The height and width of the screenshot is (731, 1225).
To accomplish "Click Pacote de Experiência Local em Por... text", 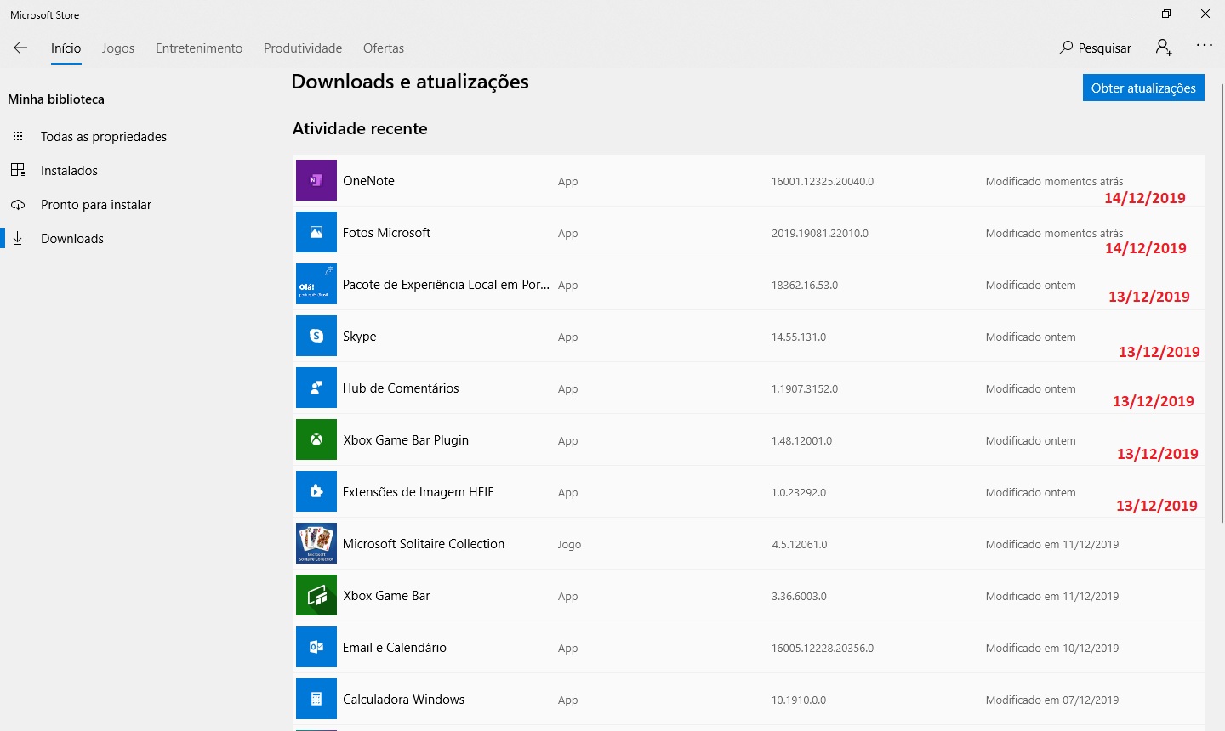I will pyautogui.click(x=446, y=285).
